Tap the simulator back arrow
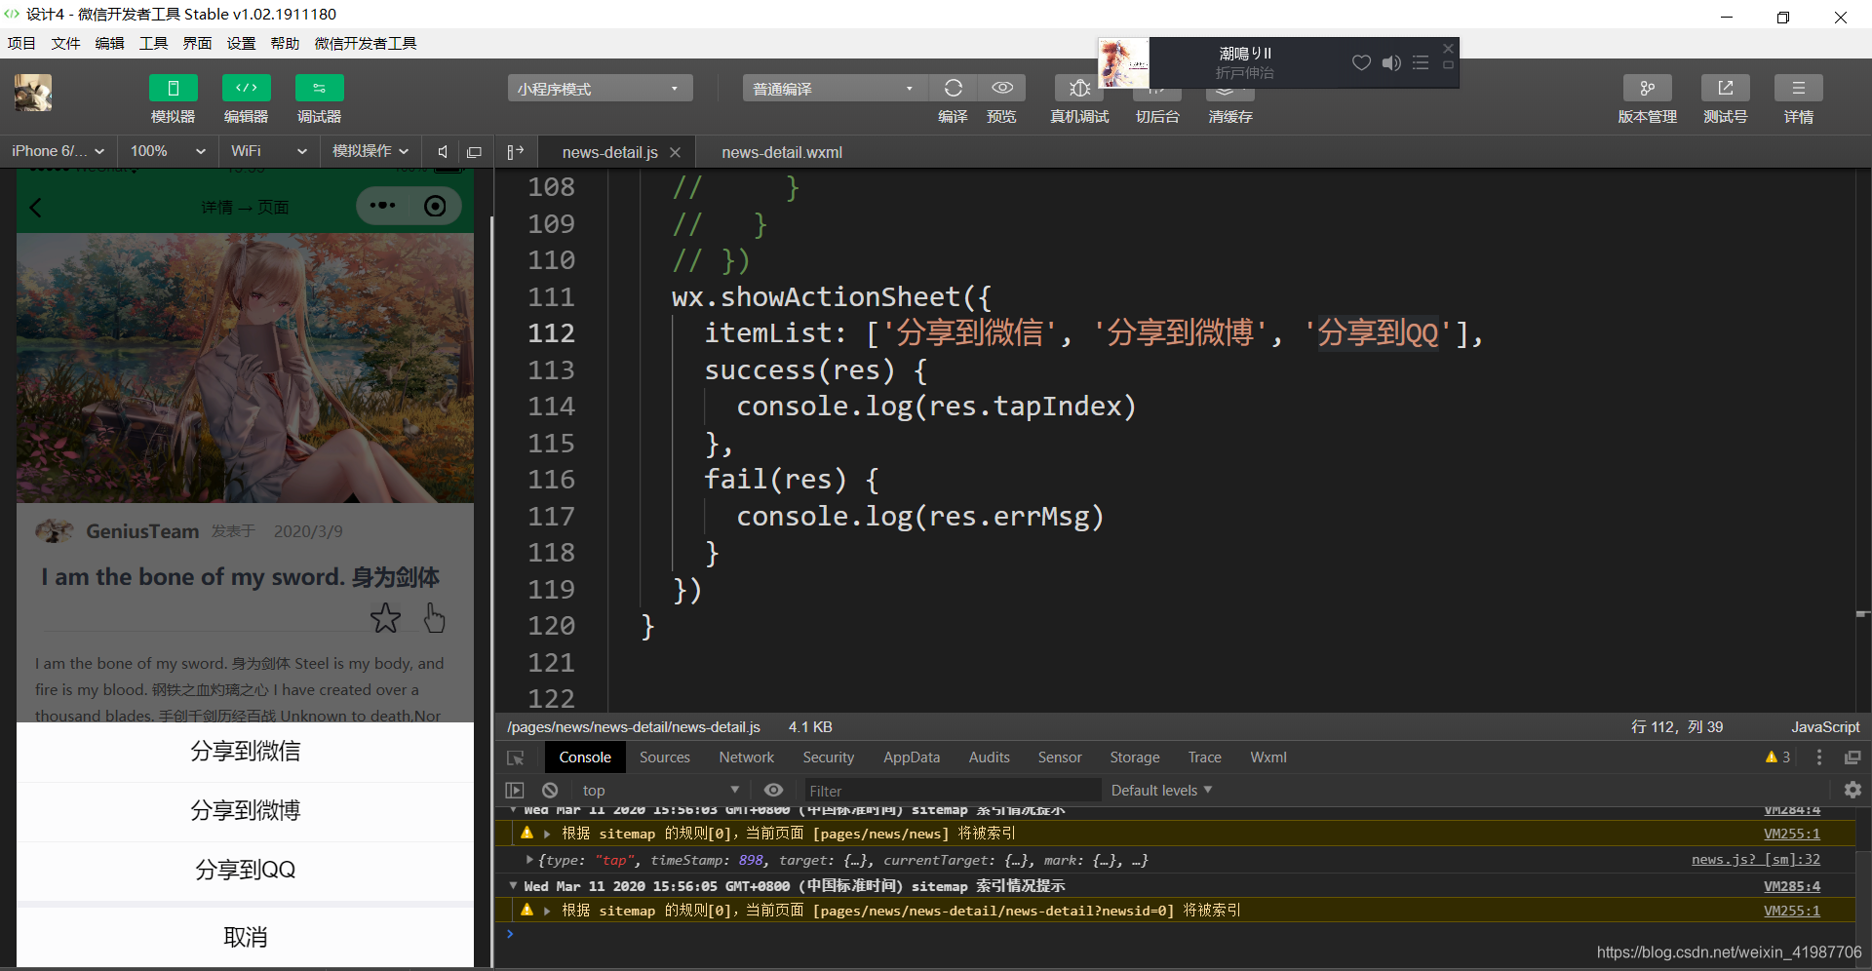The width and height of the screenshot is (1872, 971). tap(36, 207)
